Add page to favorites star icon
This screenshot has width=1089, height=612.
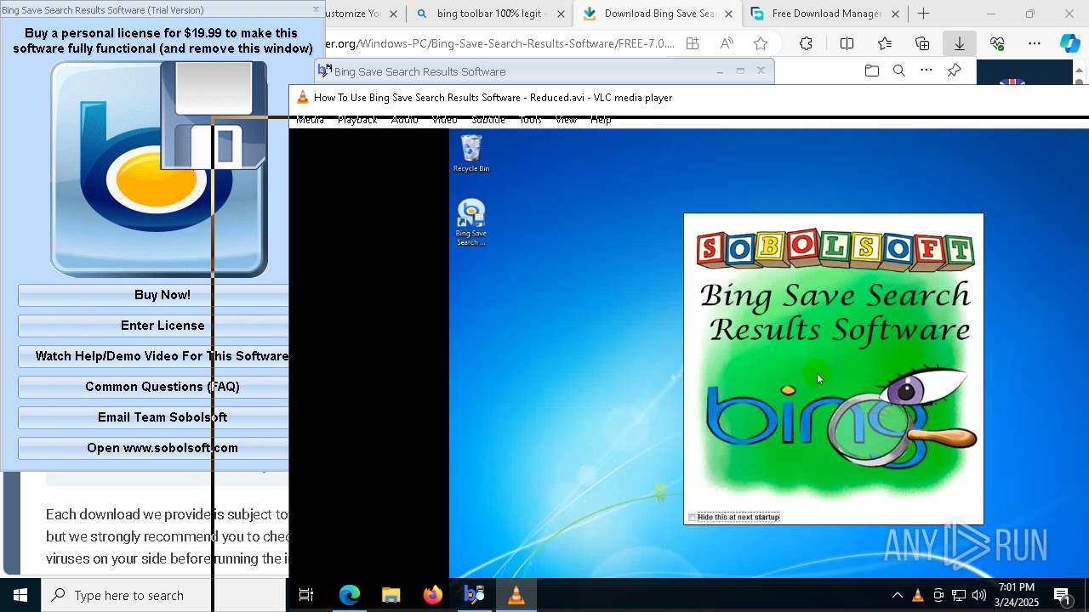point(761,43)
